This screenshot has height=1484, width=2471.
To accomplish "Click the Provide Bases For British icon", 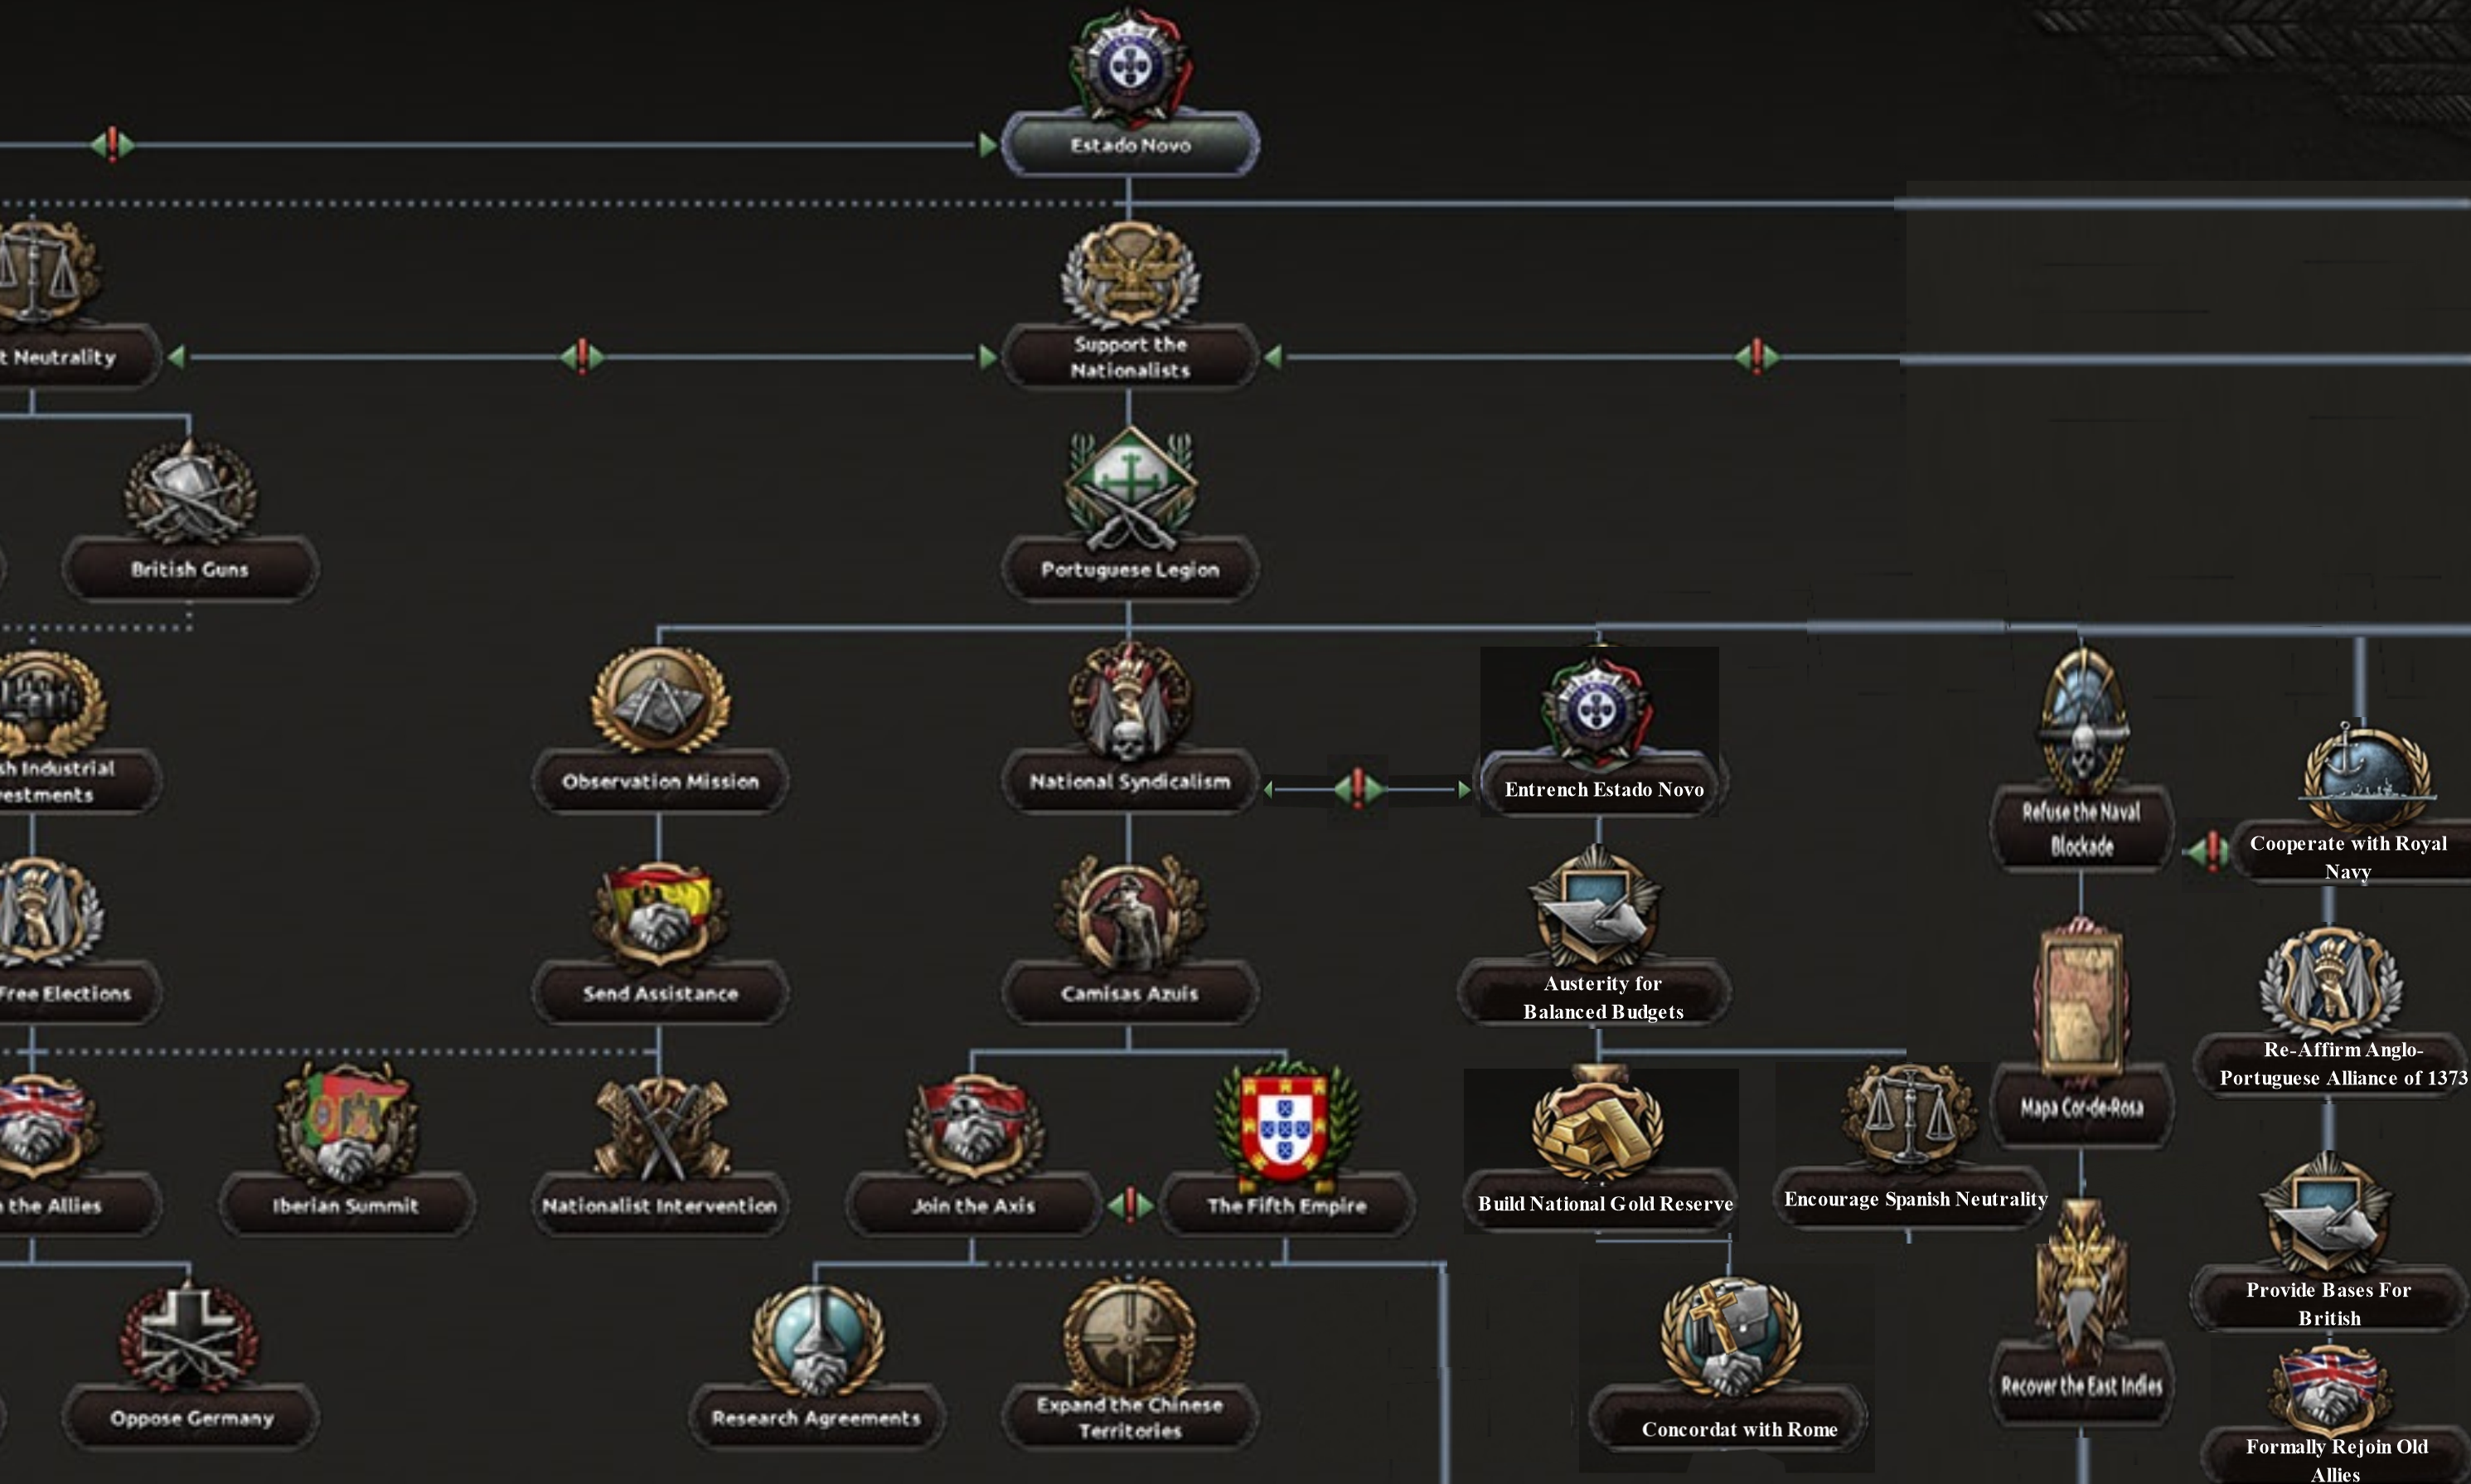I will (x=2327, y=1212).
